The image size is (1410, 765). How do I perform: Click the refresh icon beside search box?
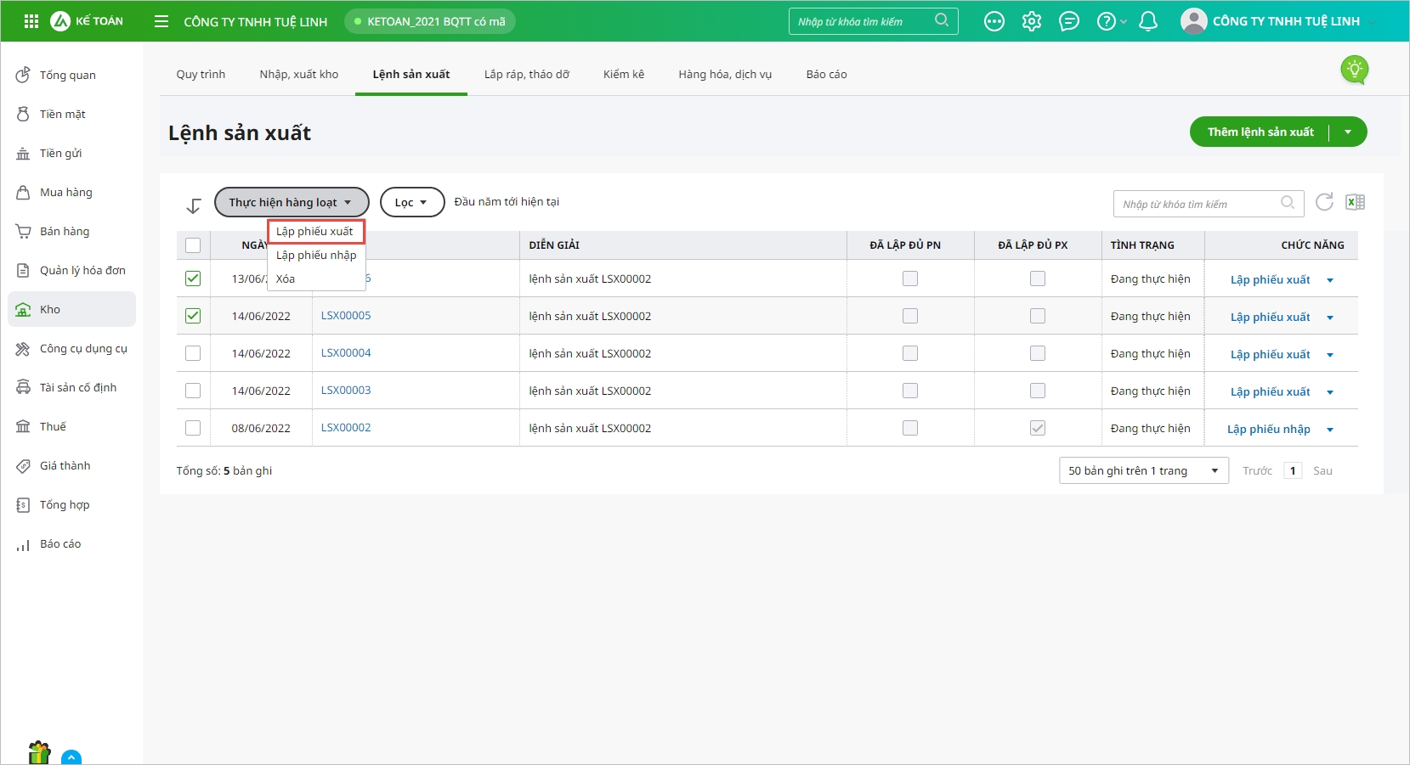pyautogui.click(x=1323, y=202)
